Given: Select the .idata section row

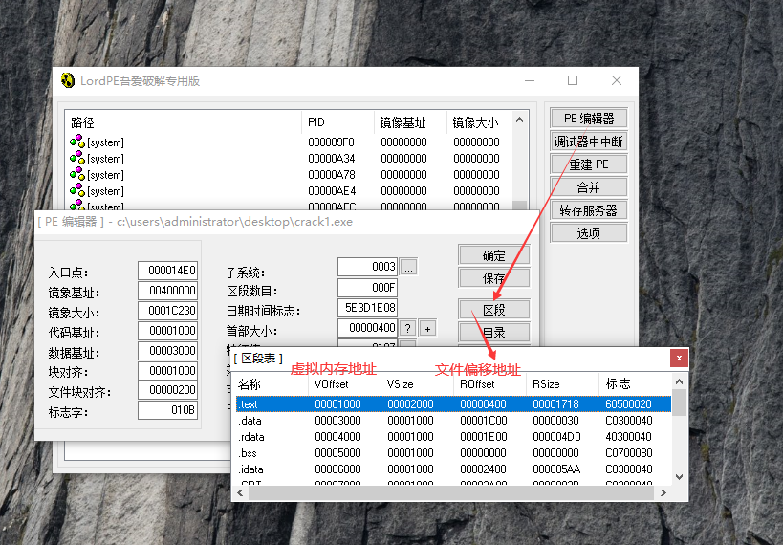Looking at the screenshot, I should tap(453, 469).
